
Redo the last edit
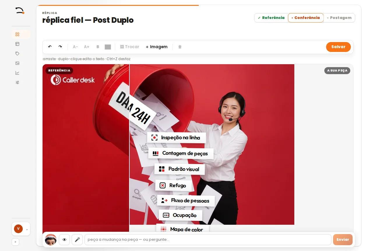[60, 47]
